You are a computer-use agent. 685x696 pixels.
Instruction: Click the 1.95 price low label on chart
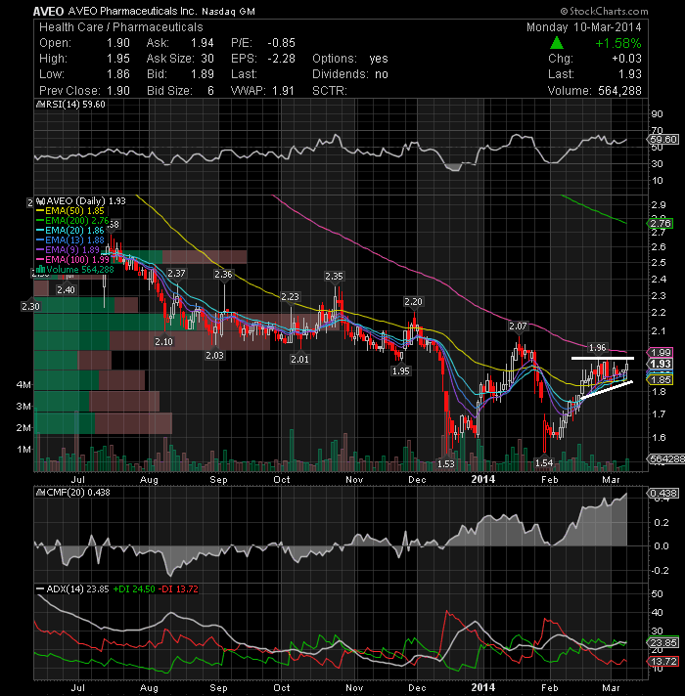[x=400, y=371]
